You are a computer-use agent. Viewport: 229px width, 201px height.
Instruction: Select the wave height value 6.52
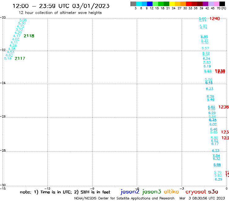coord(215,141)
